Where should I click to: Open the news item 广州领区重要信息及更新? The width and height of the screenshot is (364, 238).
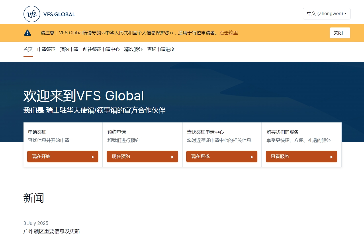click(x=52, y=231)
